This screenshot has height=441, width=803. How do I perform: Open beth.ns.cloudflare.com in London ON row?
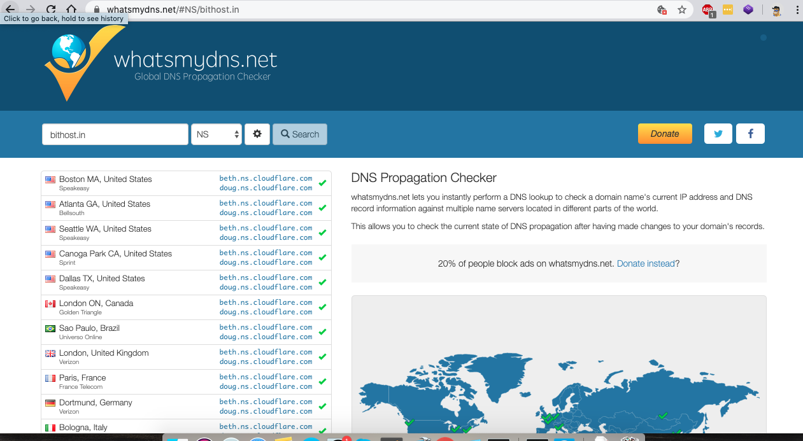(266, 302)
